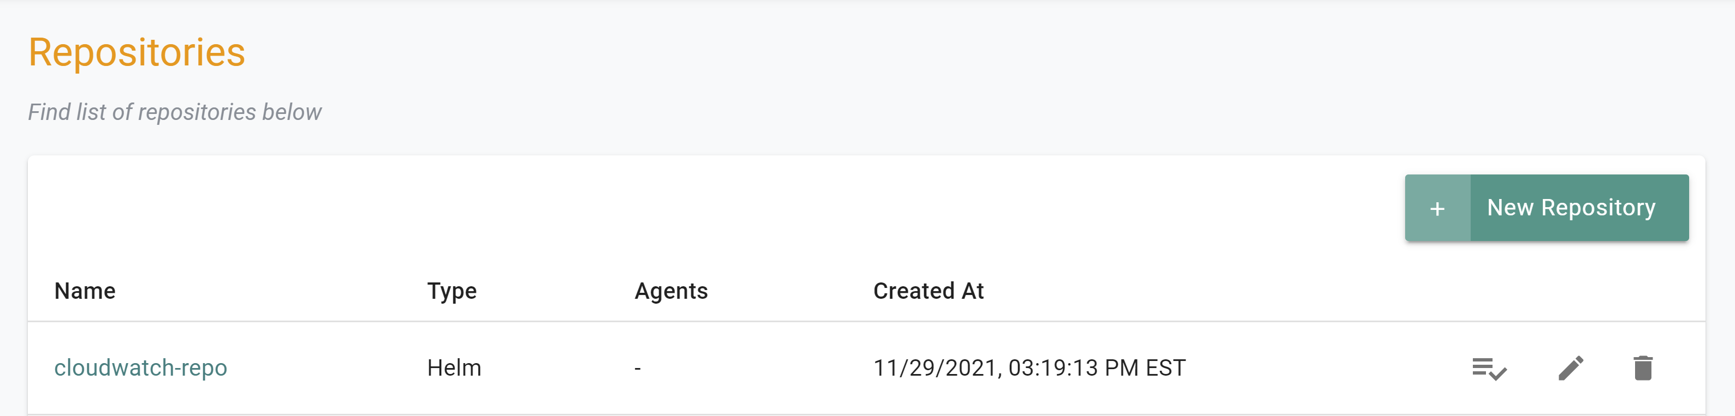Click the New Repository button label
This screenshot has height=416, width=1735.
coord(1571,208)
